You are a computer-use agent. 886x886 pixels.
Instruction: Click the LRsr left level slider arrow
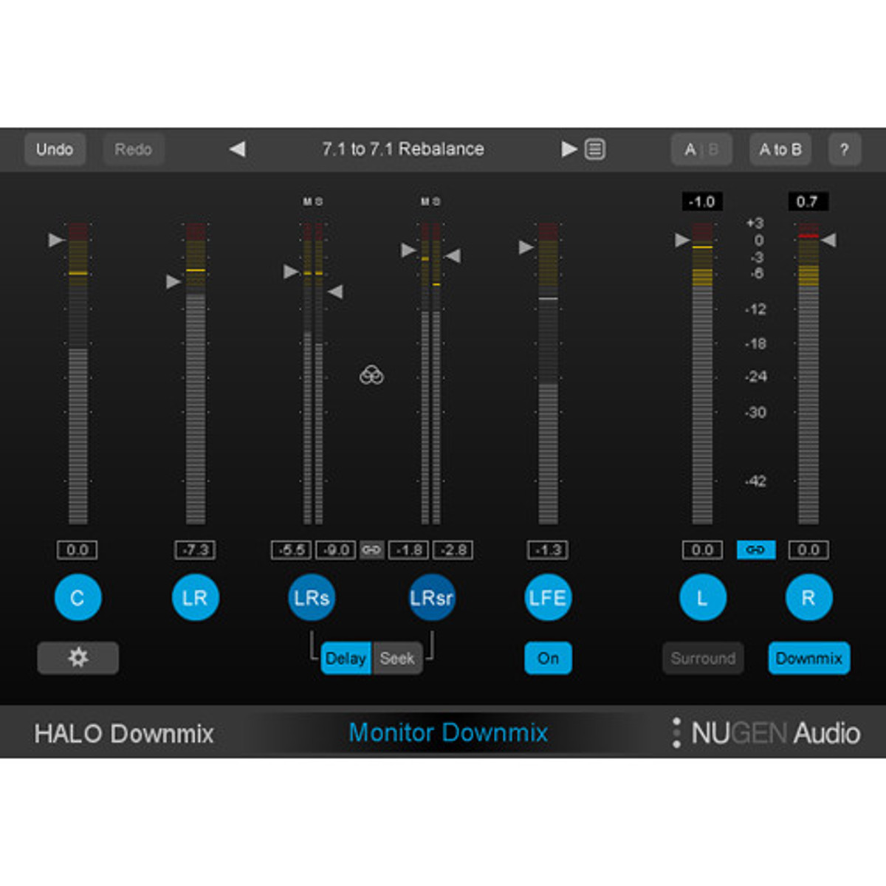click(408, 250)
